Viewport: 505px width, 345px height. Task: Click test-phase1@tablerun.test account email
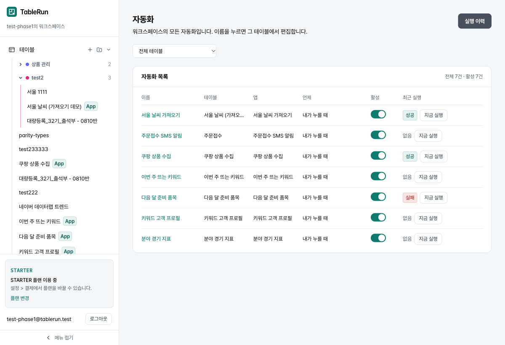[39, 319]
